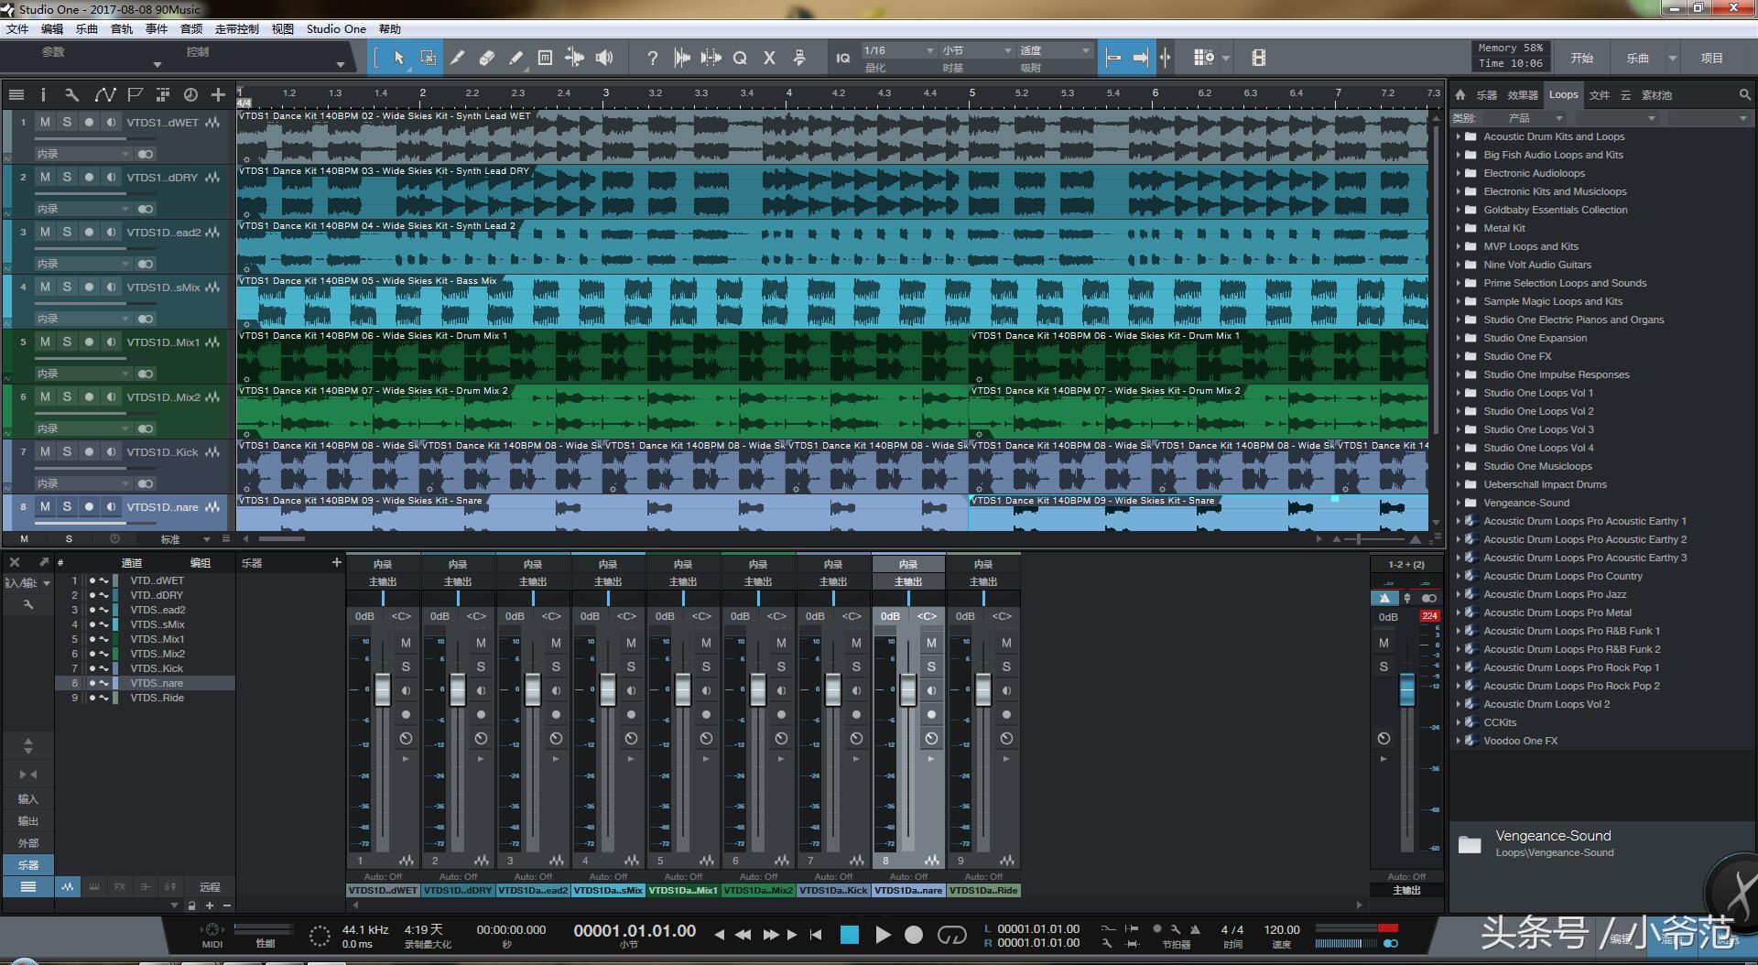Expand the Metal Kit folder

point(1459,228)
